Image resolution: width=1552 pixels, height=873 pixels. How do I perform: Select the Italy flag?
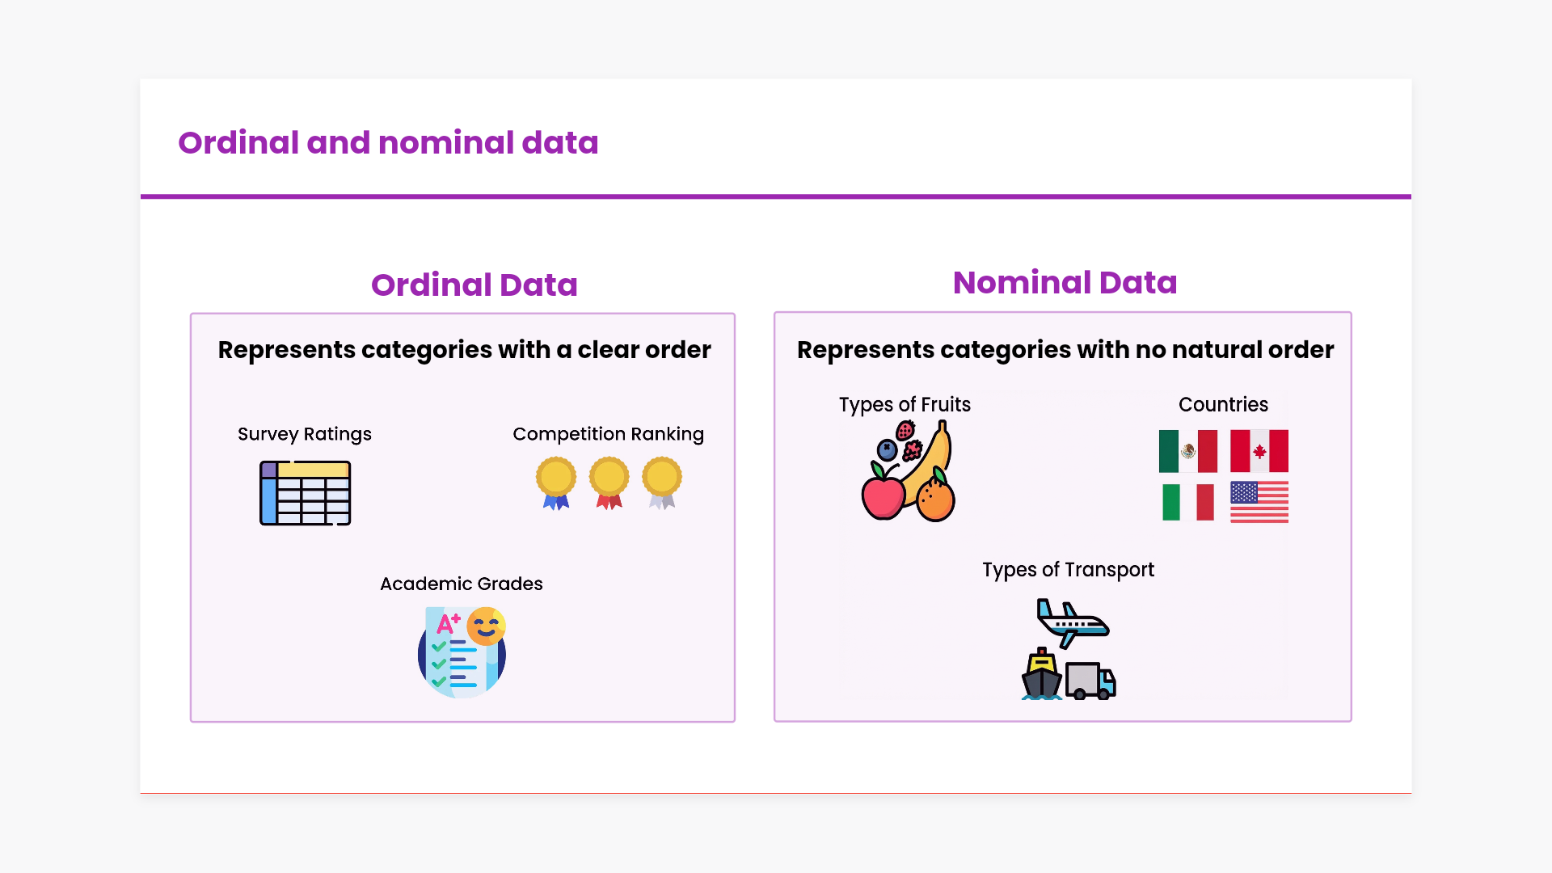tap(1187, 502)
